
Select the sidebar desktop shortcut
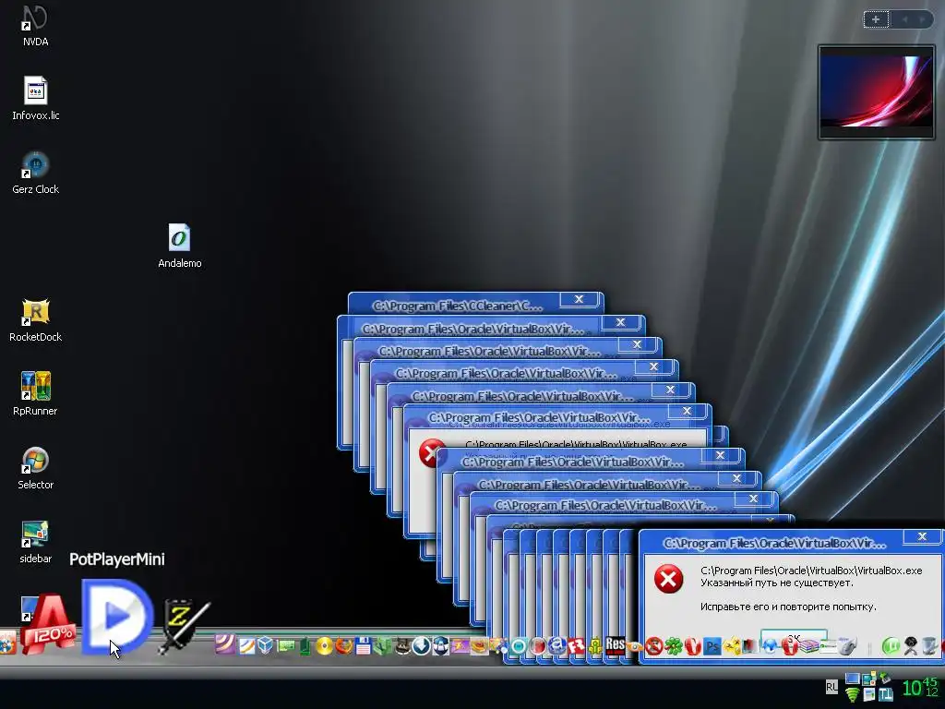(36, 542)
